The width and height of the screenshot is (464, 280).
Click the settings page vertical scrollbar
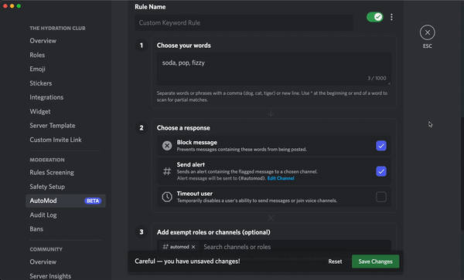462,174
